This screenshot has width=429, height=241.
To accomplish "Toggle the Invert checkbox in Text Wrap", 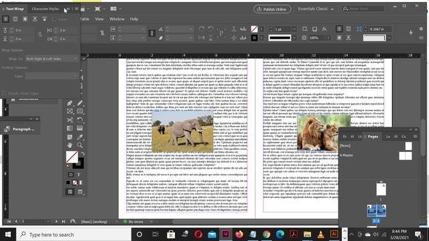I will (54, 19).
